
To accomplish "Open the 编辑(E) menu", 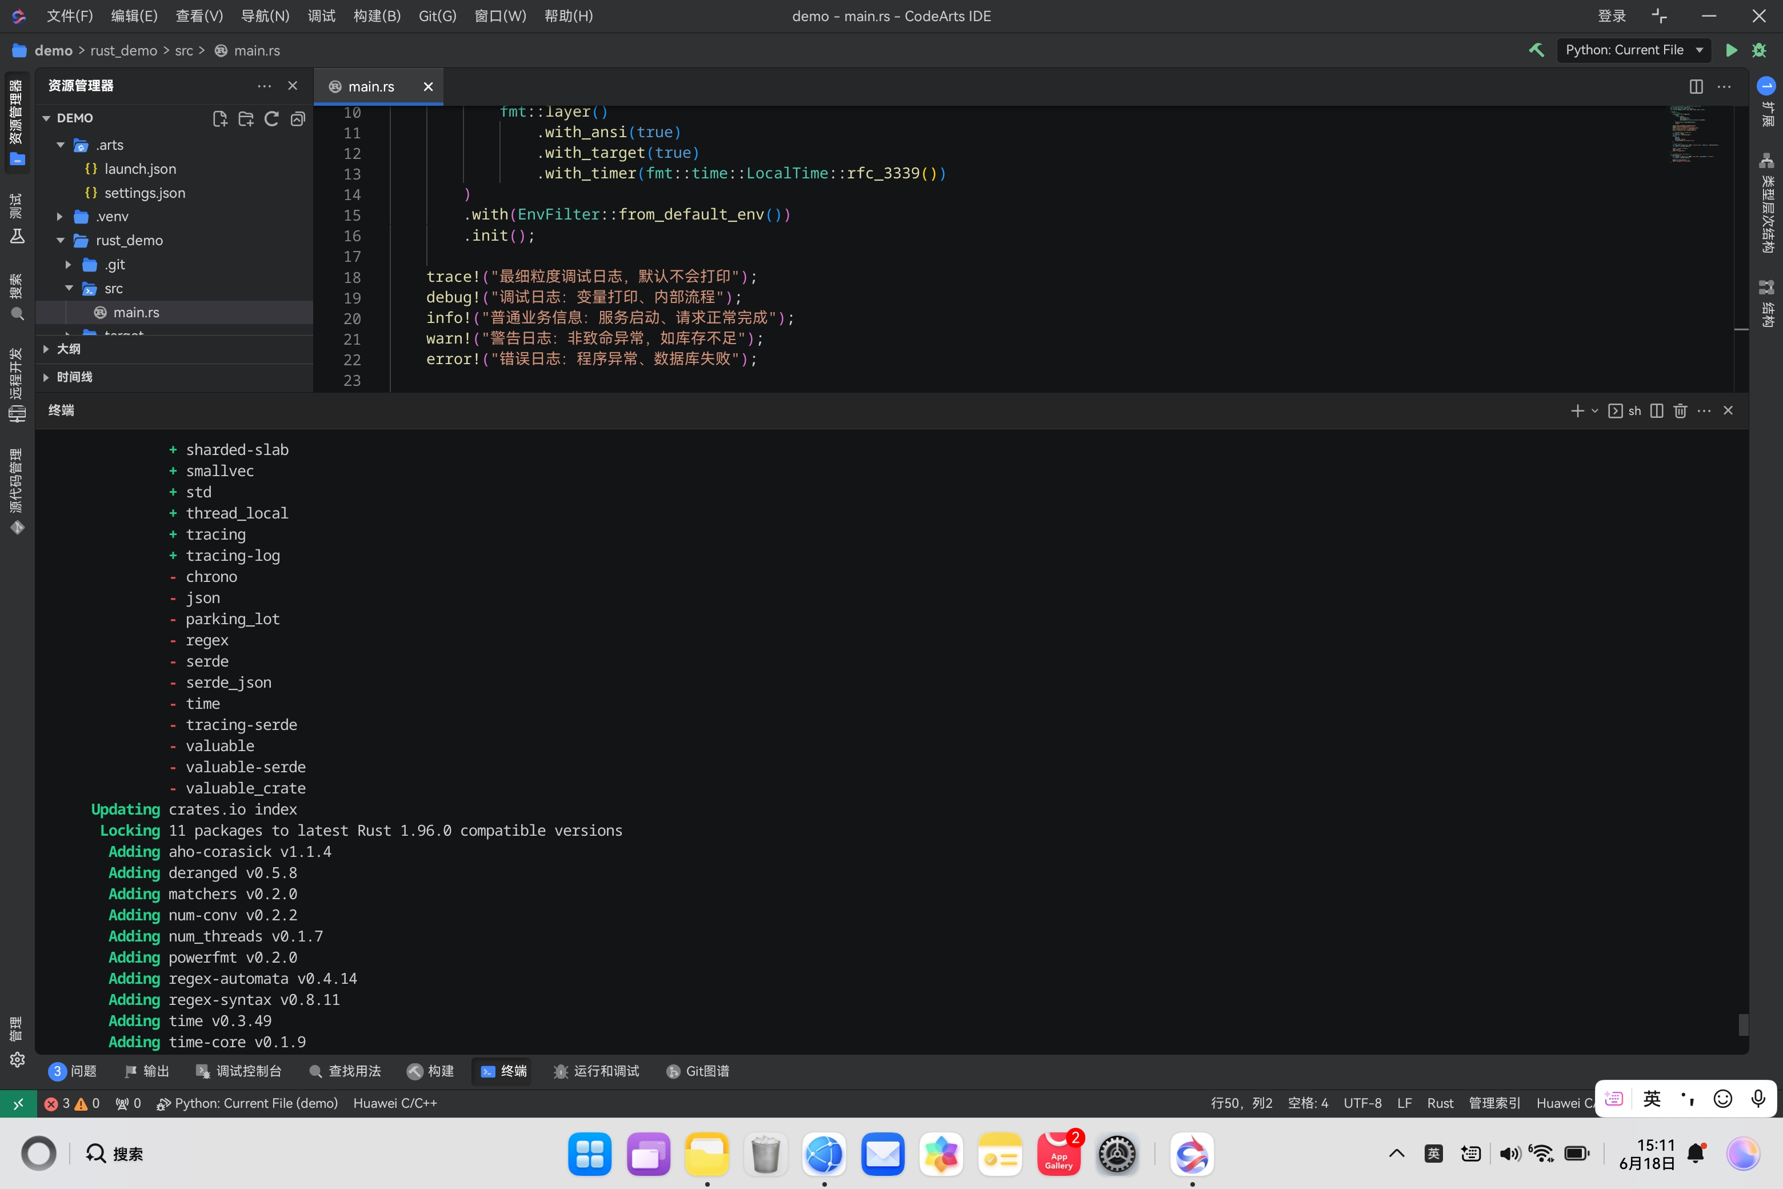I will click(134, 16).
